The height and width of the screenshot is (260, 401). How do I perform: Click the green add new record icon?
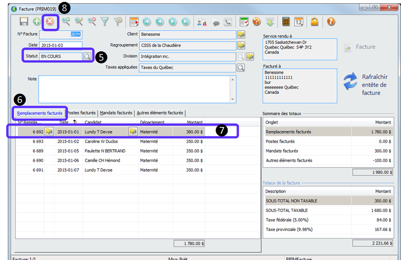pos(36,22)
